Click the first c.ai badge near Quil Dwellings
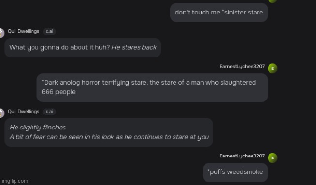Screen dimensions: 316x185 click(x=49, y=31)
